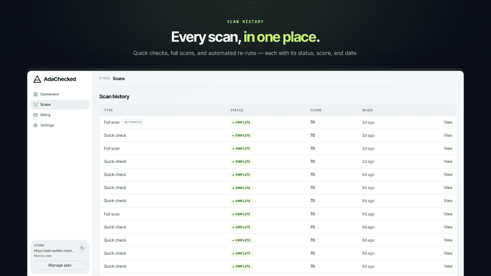
Task: Open Settings gear icon in sidebar
Action: coord(36,125)
